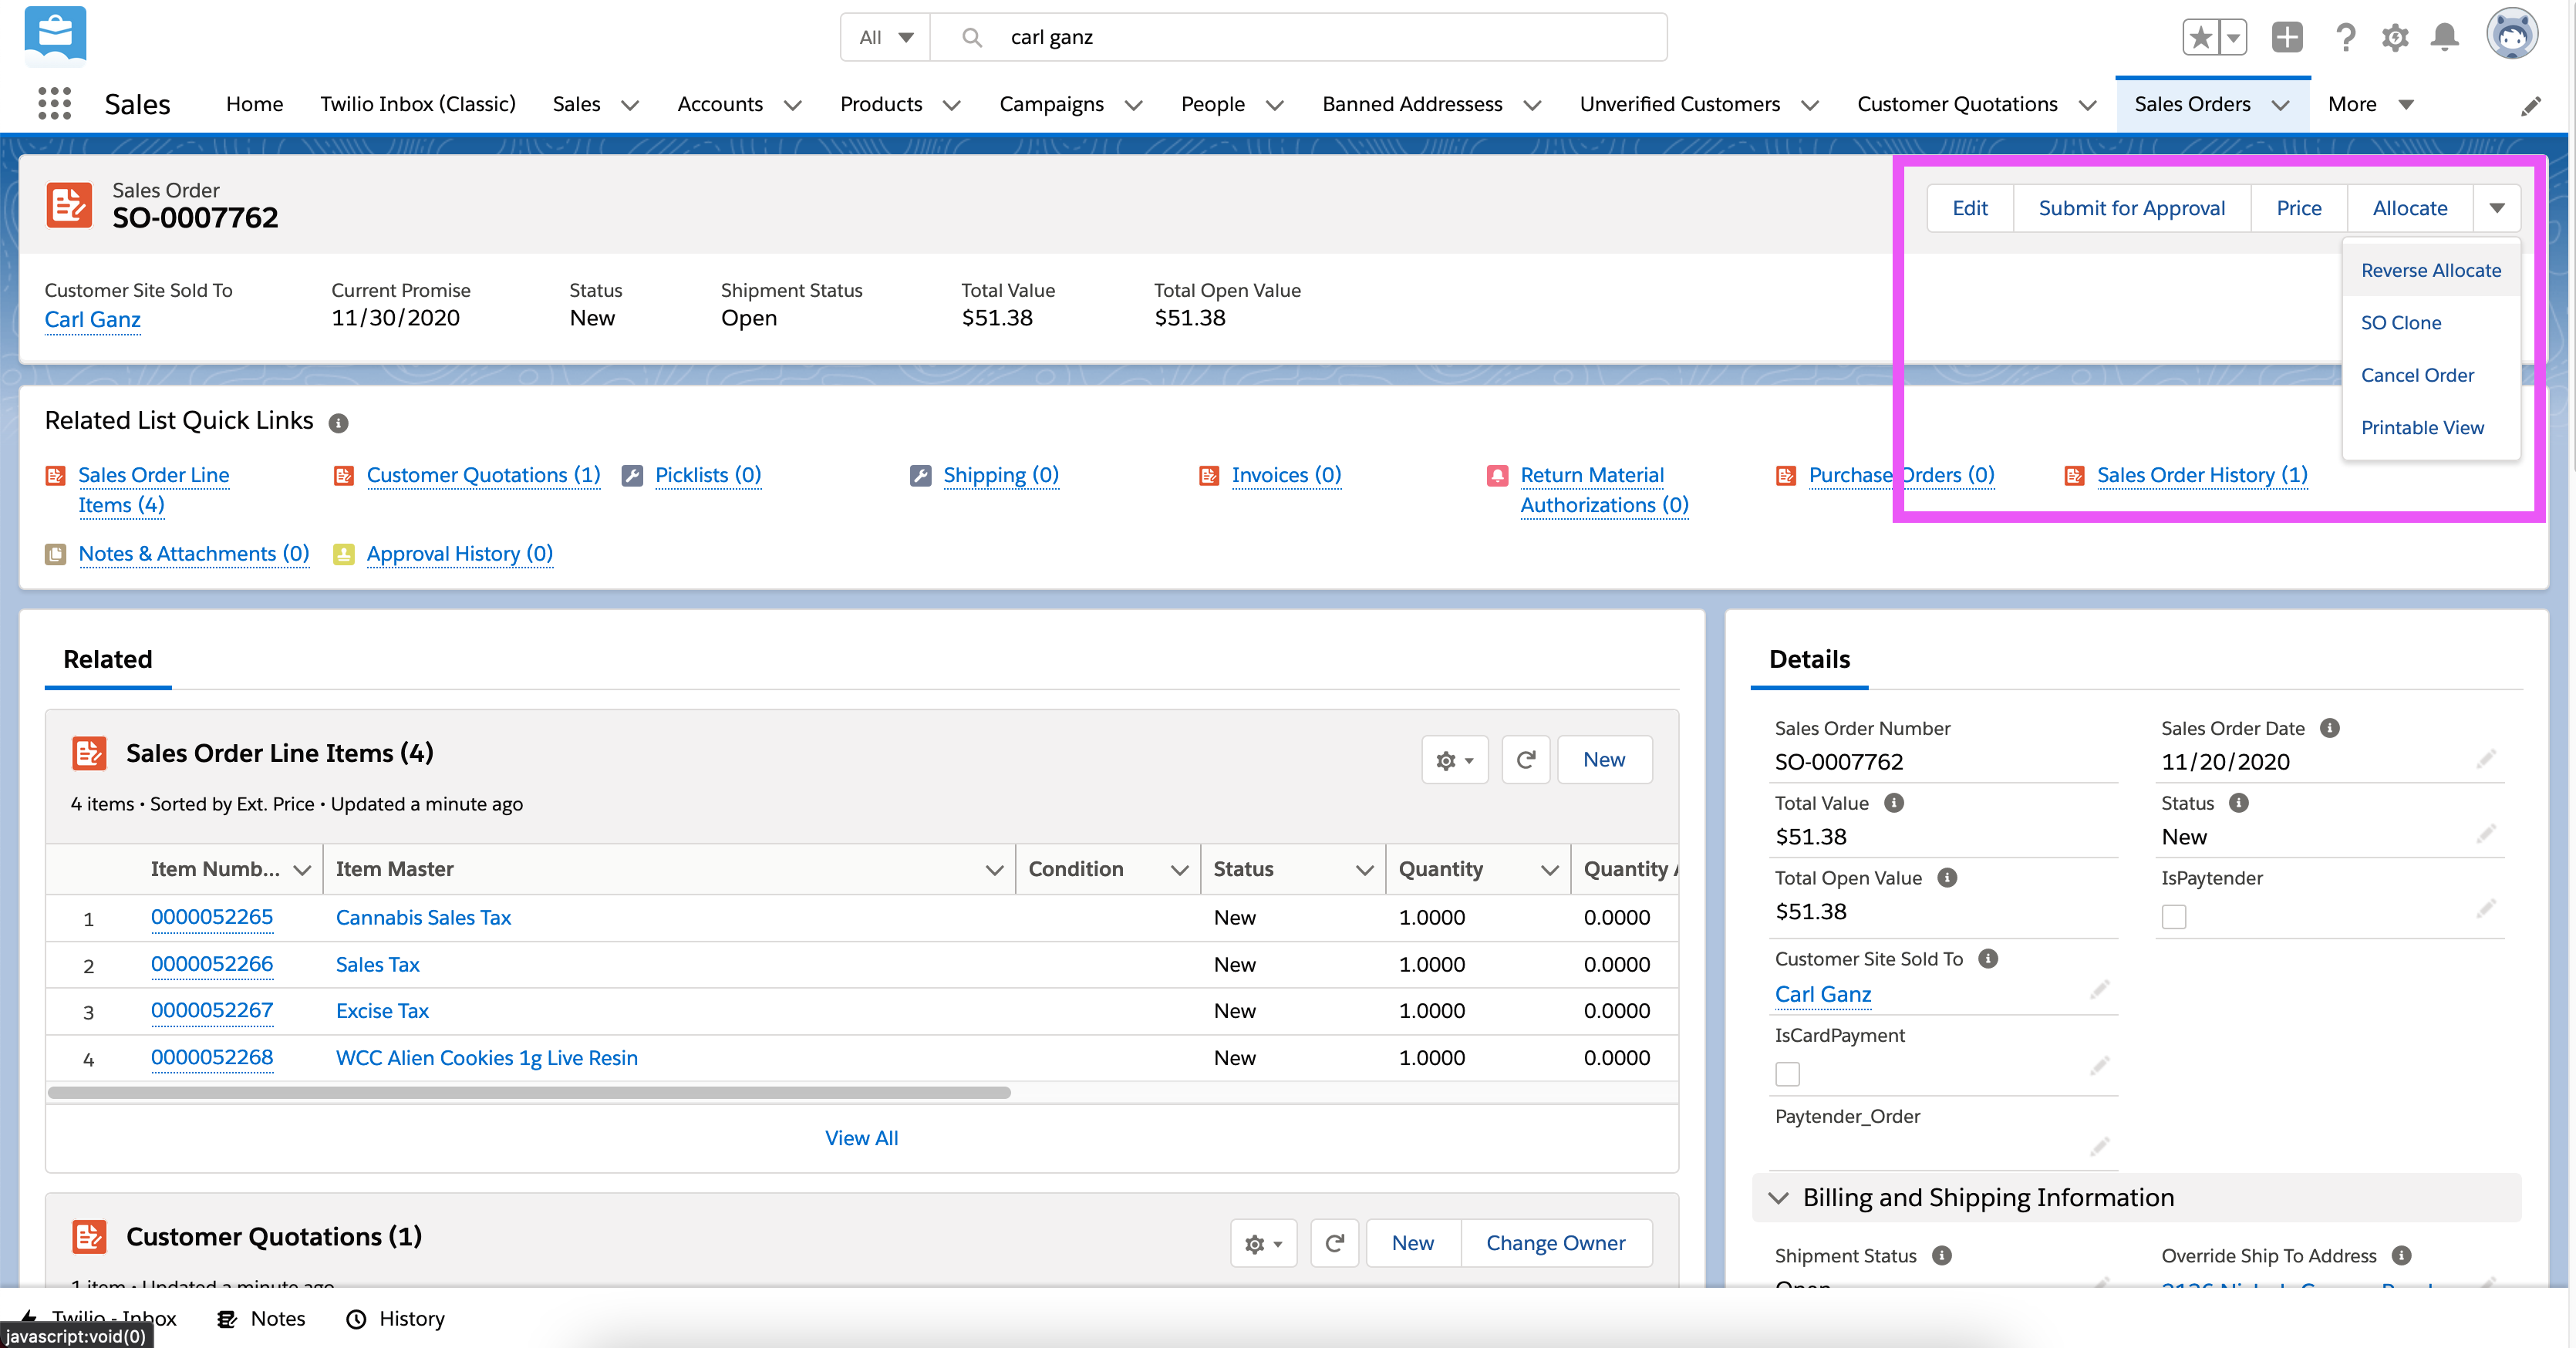Viewport: 2576px width, 1348px height.
Task: Click New in Sales Order Line Items
Action: [x=1604, y=760]
